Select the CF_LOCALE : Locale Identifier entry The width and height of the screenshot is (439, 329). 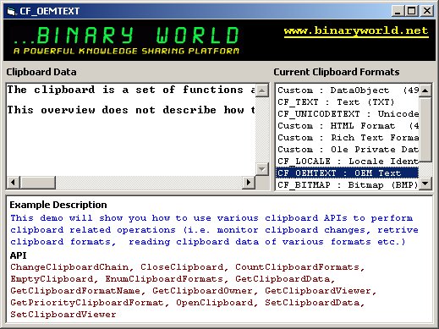tap(347, 162)
